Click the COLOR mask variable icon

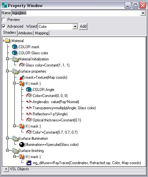click(15, 47)
